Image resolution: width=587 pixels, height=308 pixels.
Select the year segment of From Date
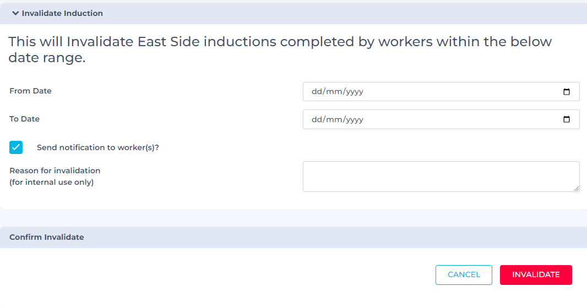pos(355,92)
